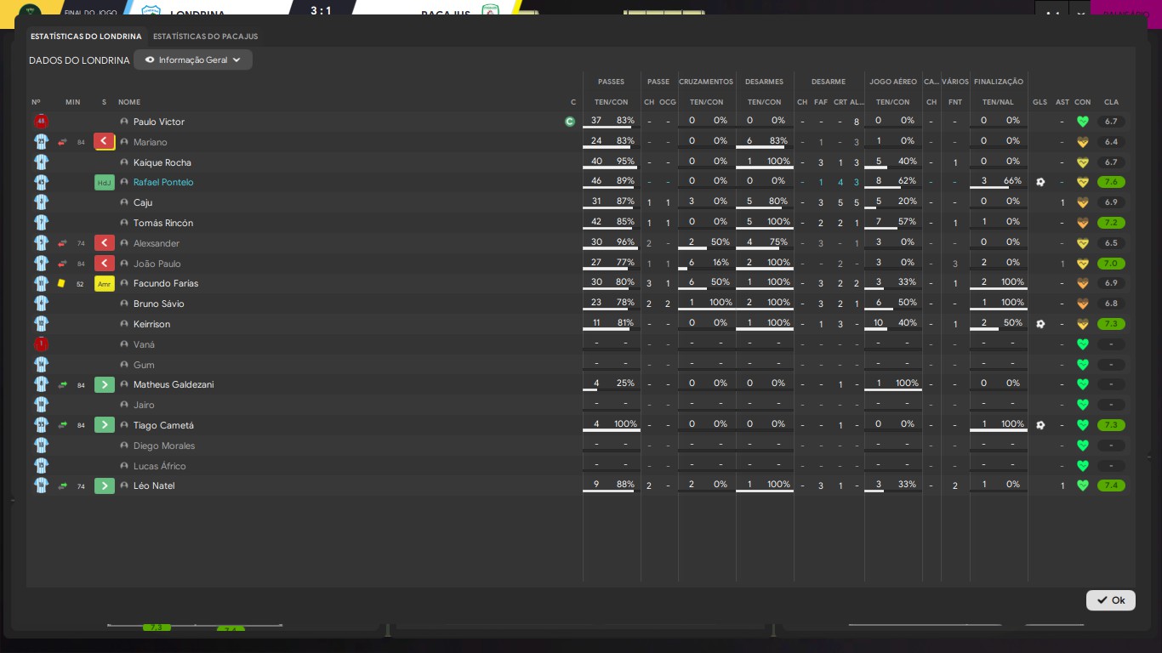Sort by the NOME column header
The image size is (1162, 653).
point(129,102)
